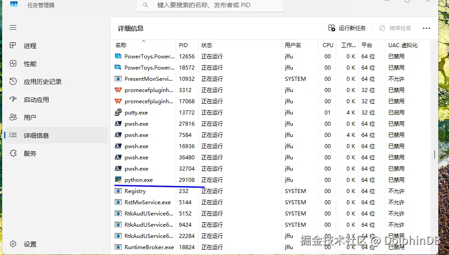
Task: Click 已启用 in the putty.exe row
Action: (396, 112)
